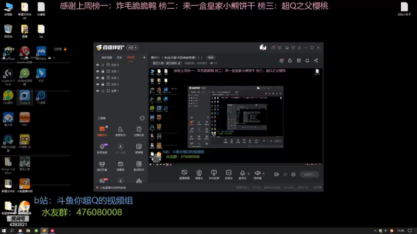Hide the 文本 4 layer with eye
The image size is (417, 234).
click(97, 64)
